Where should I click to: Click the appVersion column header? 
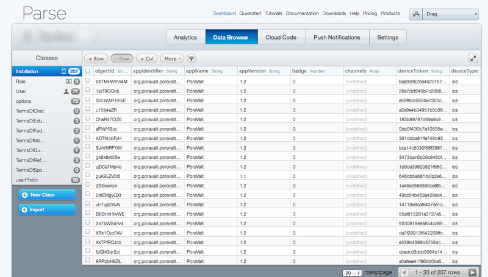(x=264, y=71)
